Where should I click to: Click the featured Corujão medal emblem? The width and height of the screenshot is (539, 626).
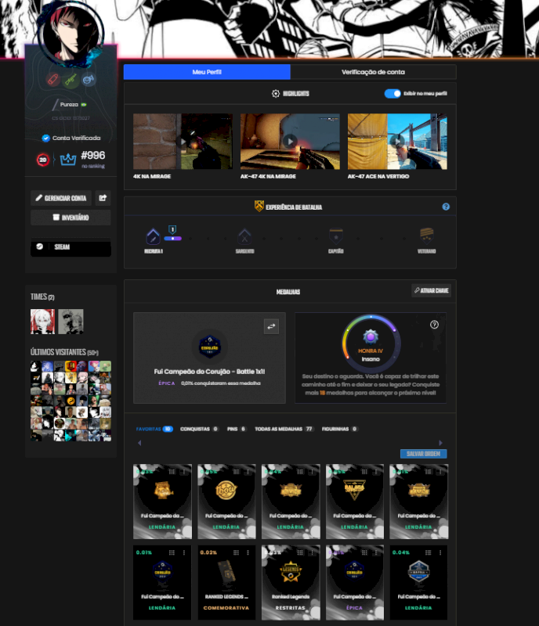[x=209, y=346]
